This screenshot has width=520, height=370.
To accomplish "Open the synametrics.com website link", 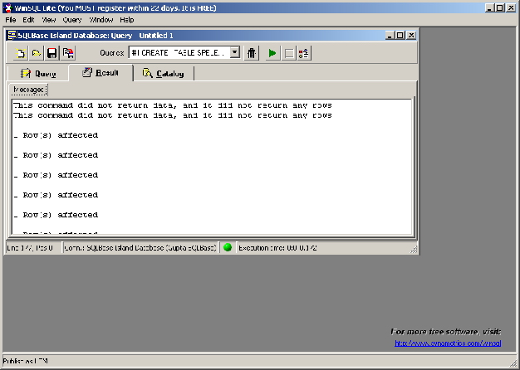I will (x=448, y=343).
